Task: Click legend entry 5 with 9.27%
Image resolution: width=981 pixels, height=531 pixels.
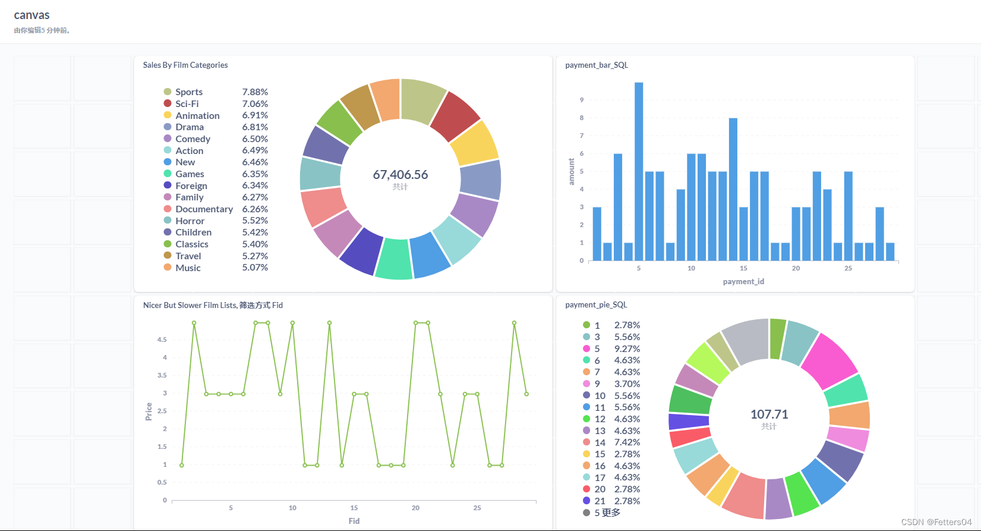Action: pyautogui.click(x=611, y=348)
